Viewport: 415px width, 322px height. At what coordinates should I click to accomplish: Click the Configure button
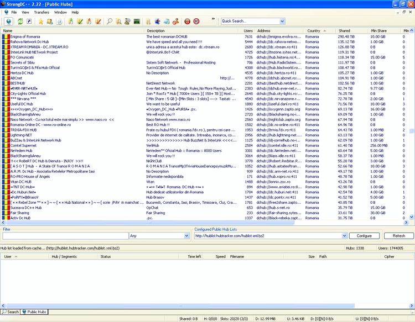tap(364, 236)
